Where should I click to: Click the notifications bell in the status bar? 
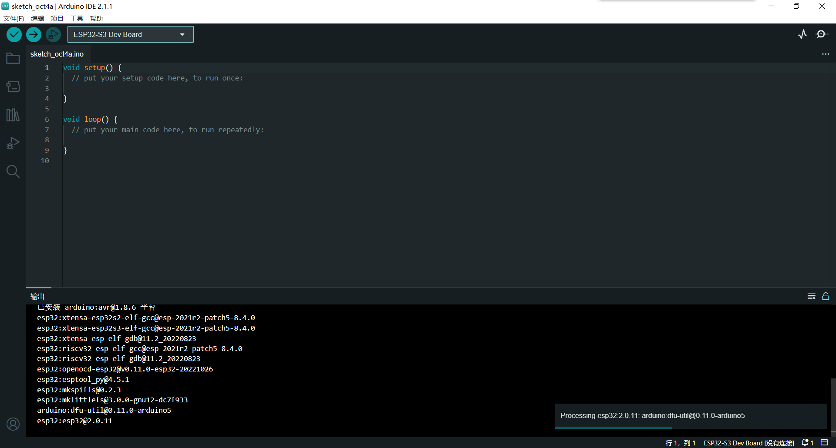click(x=808, y=443)
